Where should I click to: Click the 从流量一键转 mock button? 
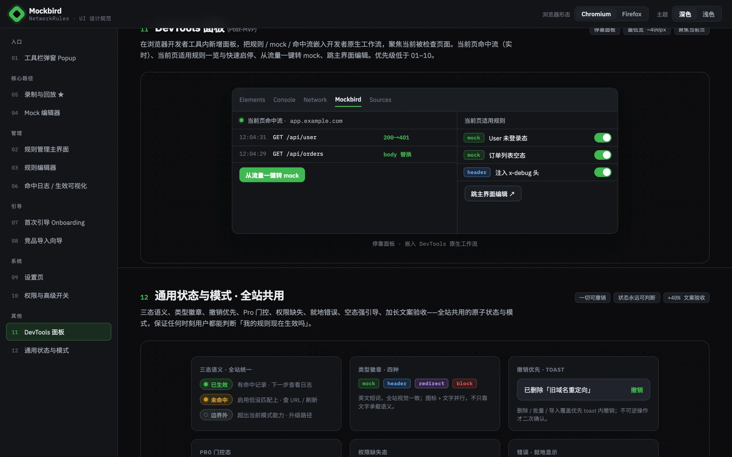coord(272,175)
